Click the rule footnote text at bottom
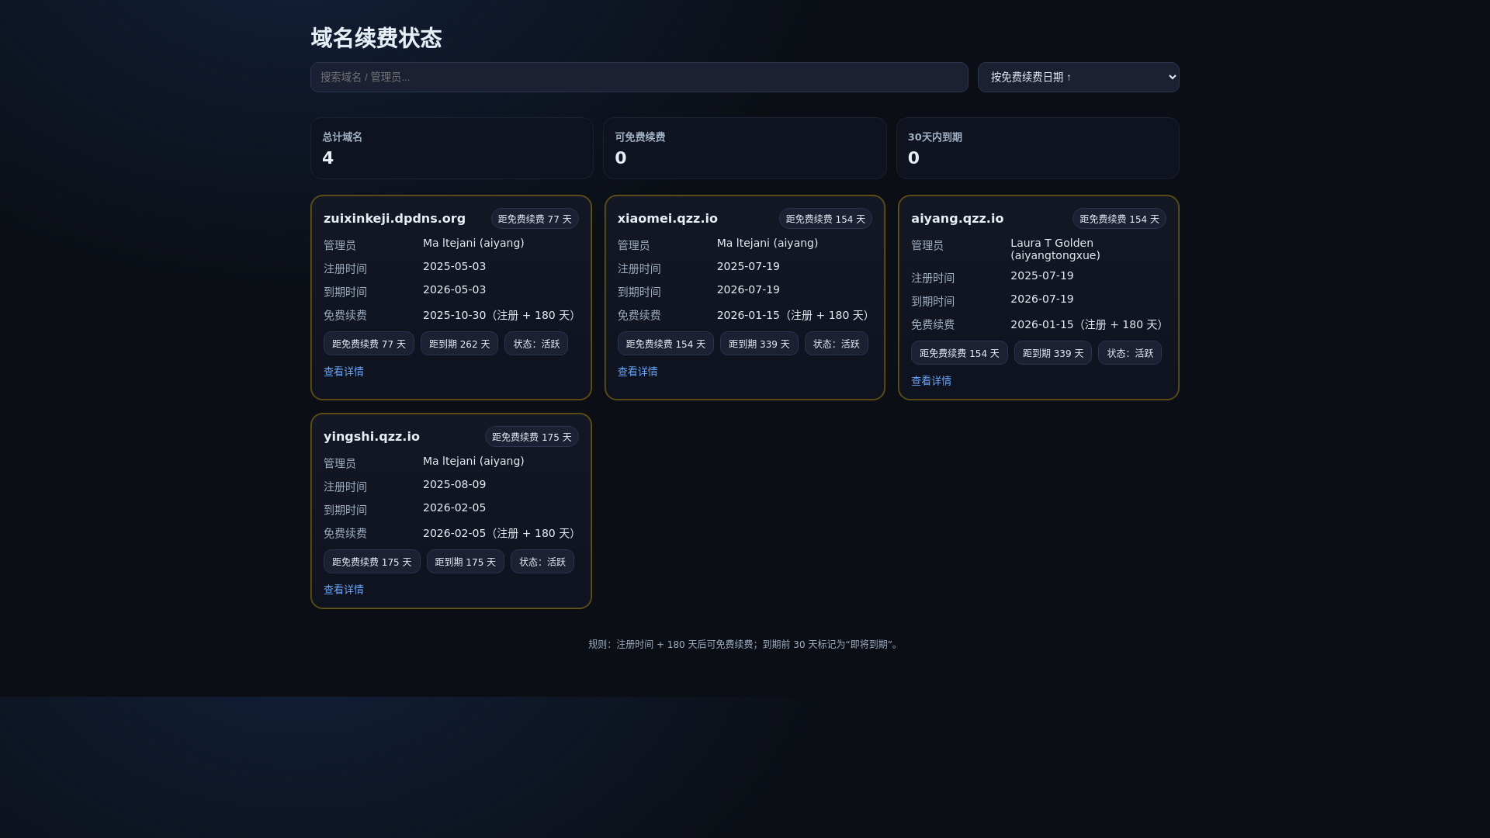 click(x=743, y=644)
